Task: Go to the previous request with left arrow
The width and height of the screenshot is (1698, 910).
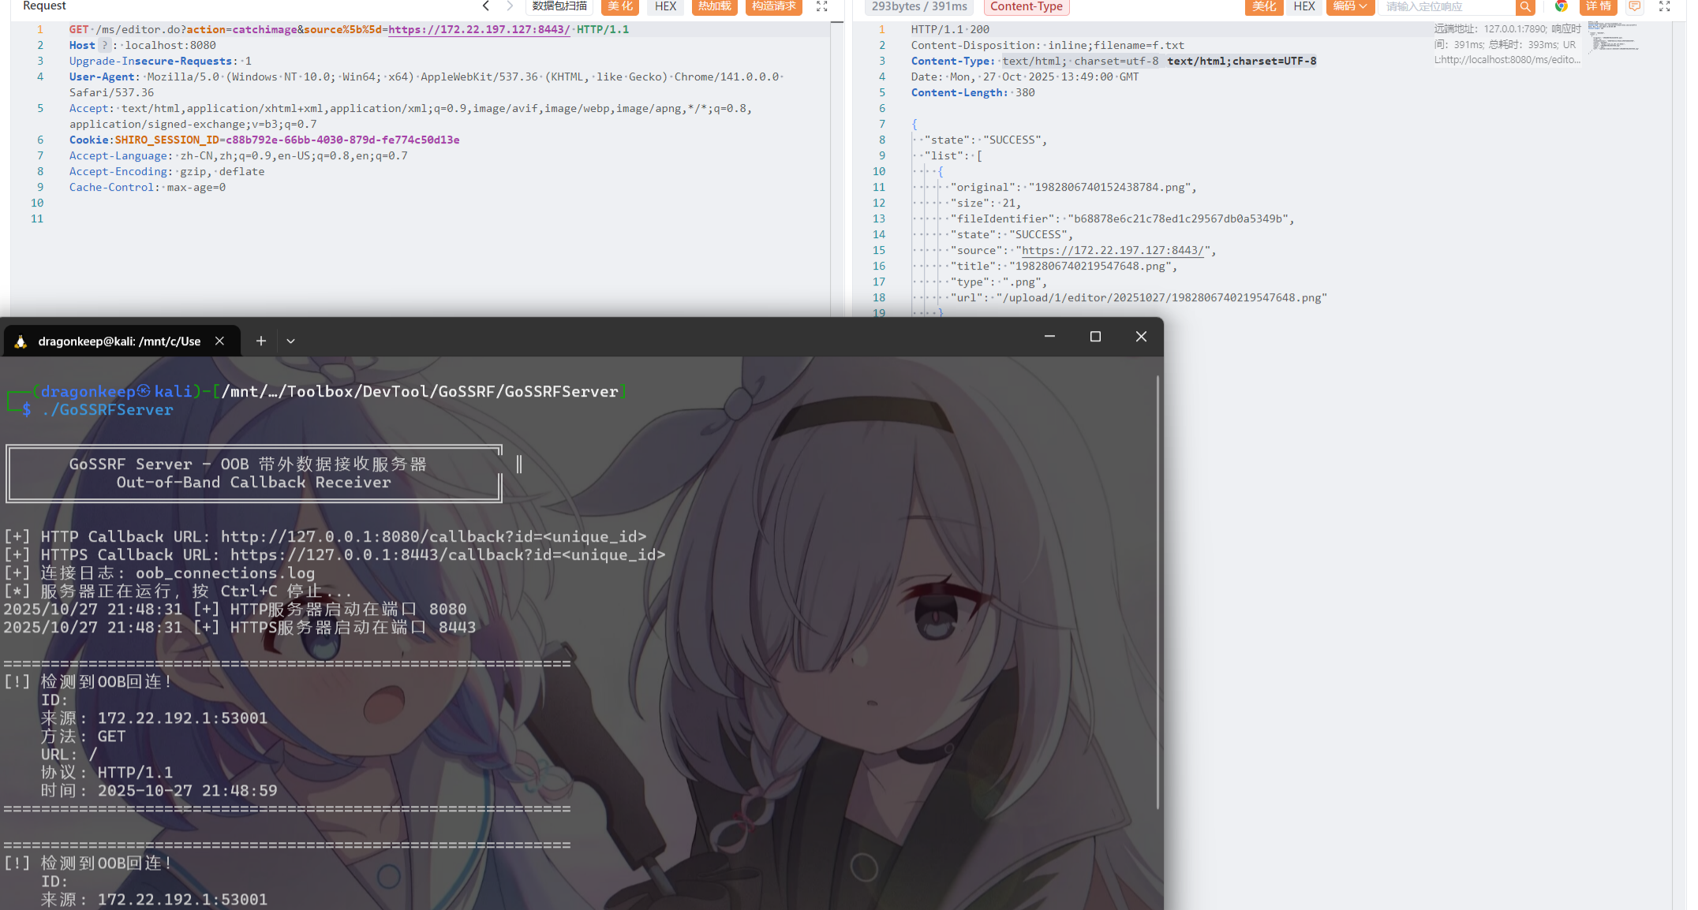Action: coord(486,6)
